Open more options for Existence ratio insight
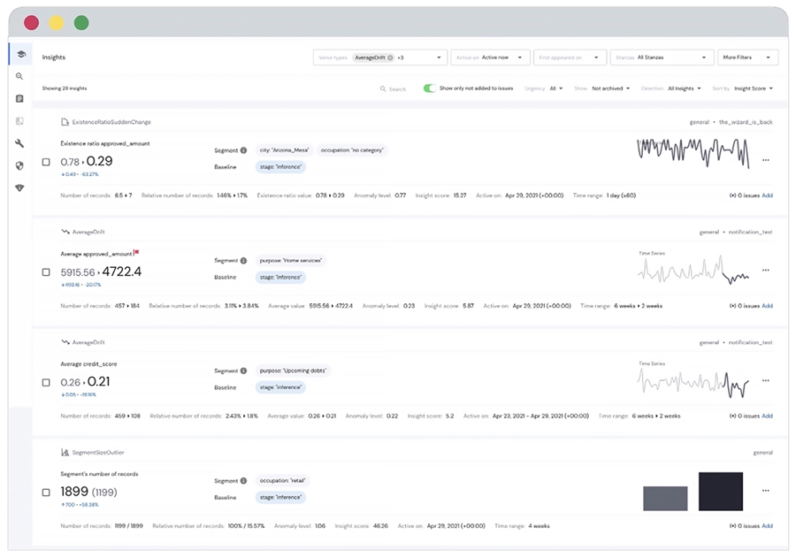Image resolution: width=796 pixels, height=558 pixels. (766, 160)
